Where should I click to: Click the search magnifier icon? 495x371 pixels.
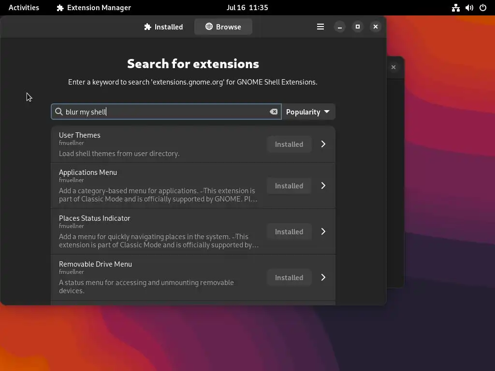pos(58,112)
